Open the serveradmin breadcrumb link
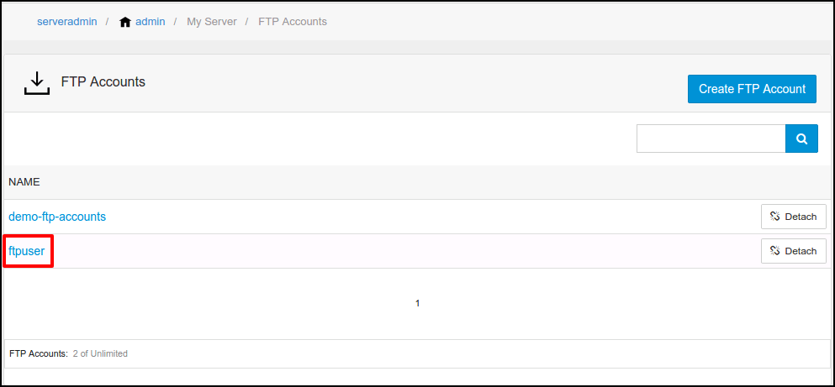The image size is (835, 387). (67, 22)
